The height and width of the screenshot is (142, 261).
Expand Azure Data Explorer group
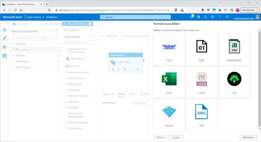(66, 72)
